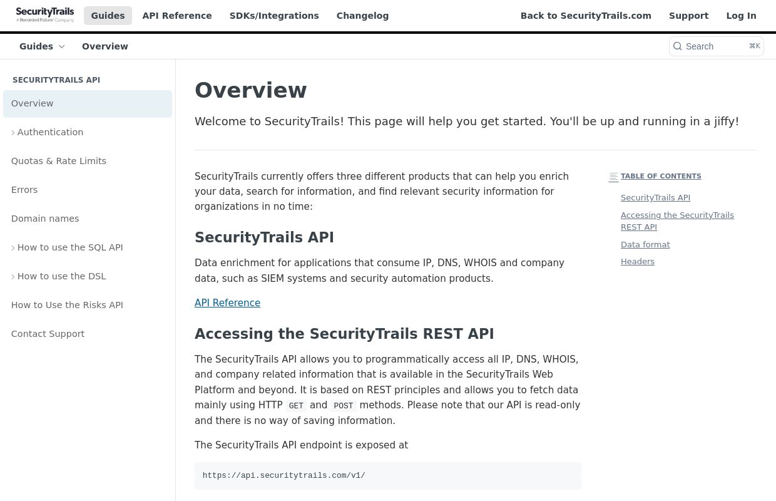Click the POST inline code
The image size is (776, 501).
click(x=344, y=406)
